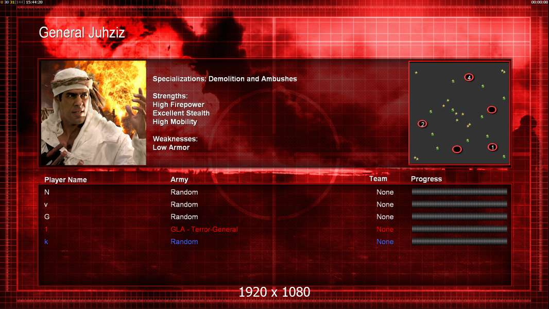Click start position marker 1 on minimap
This screenshot has height=309, width=549.
click(492, 147)
